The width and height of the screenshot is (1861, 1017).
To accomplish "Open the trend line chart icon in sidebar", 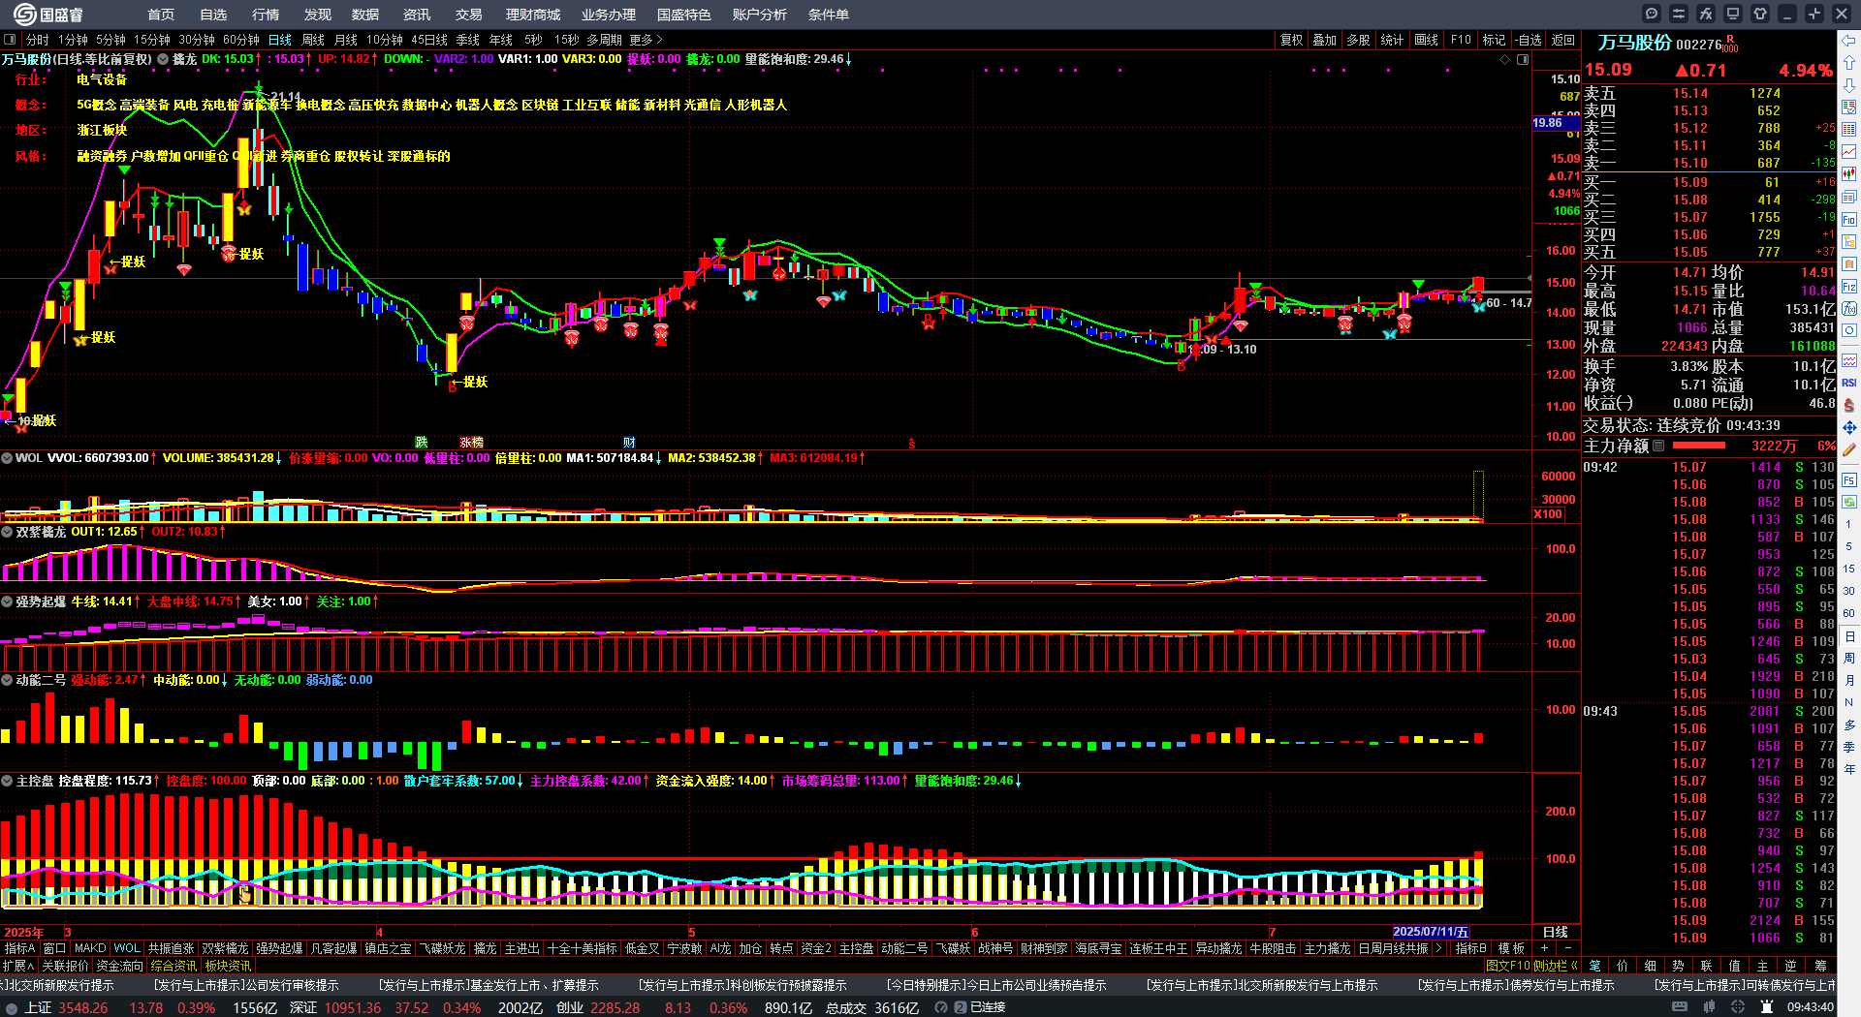I will coord(1849,152).
